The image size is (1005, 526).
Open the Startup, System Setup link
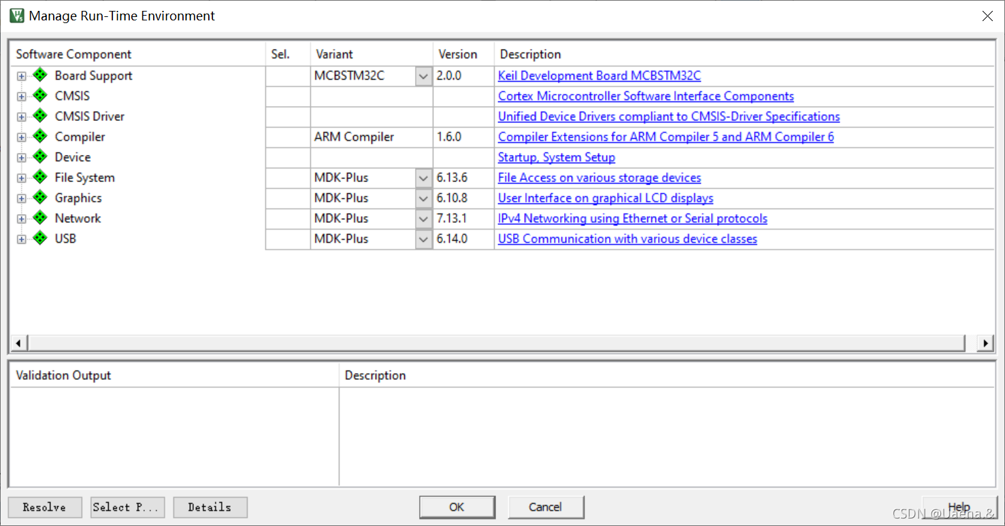click(x=557, y=157)
